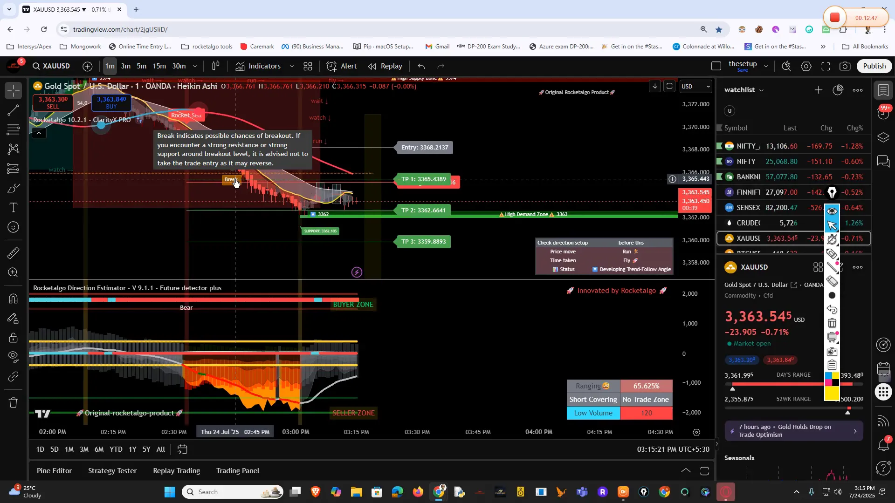Open timezone 03:15:21 PM UTC+5:30 menu
Image resolution: width=895 pixels, height=503 pixels.
(673, 449)
